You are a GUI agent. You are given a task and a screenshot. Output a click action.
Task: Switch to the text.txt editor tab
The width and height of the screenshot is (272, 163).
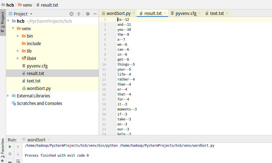tap(217, 13)
